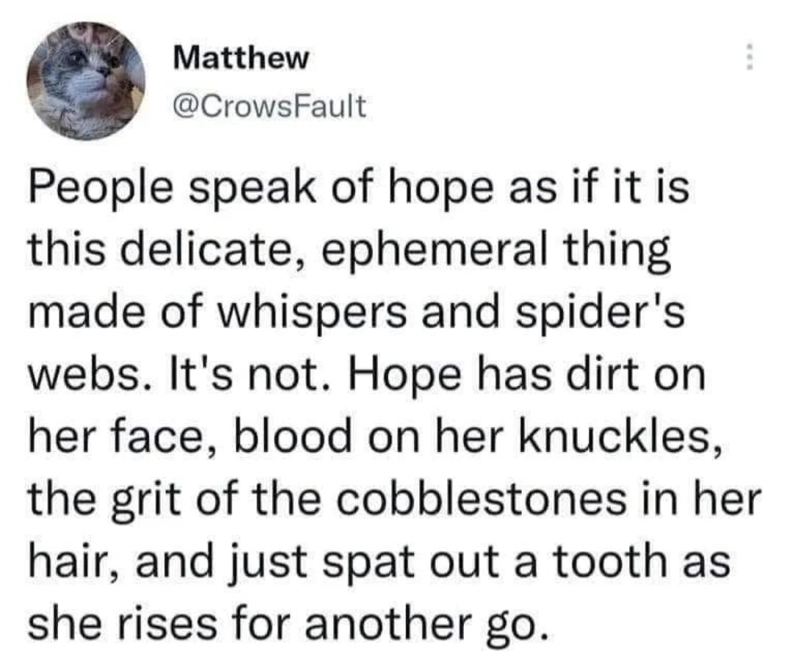Click the word "blood" in the tweet
This screenshot has height=657, width=794.
[x=293, y=437]
